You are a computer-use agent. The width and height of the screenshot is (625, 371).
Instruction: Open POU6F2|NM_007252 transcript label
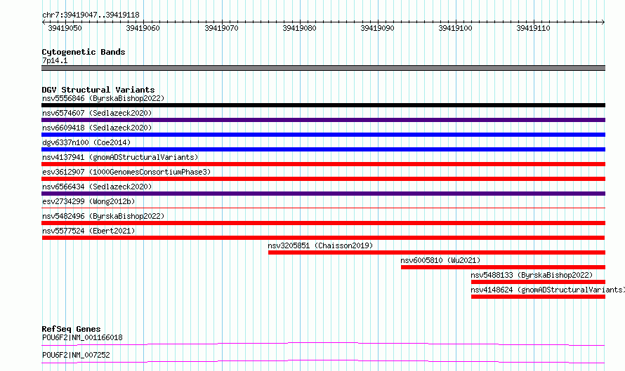[76, 355]
